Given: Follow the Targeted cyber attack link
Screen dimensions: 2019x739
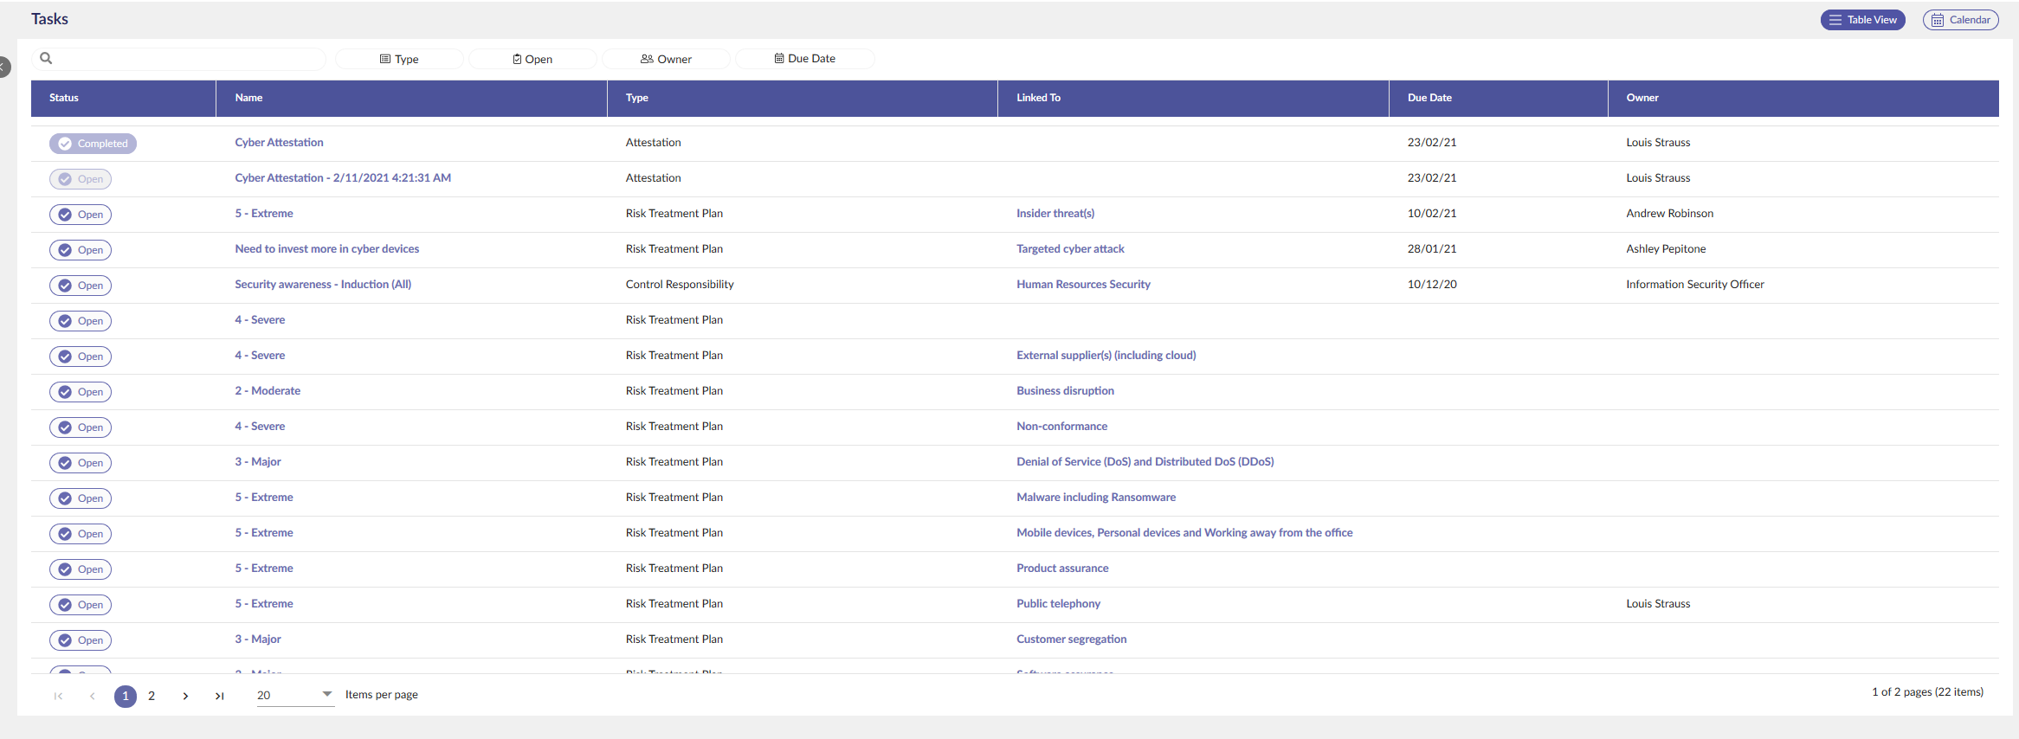Looking at the screenshot, I should 1070,249.
